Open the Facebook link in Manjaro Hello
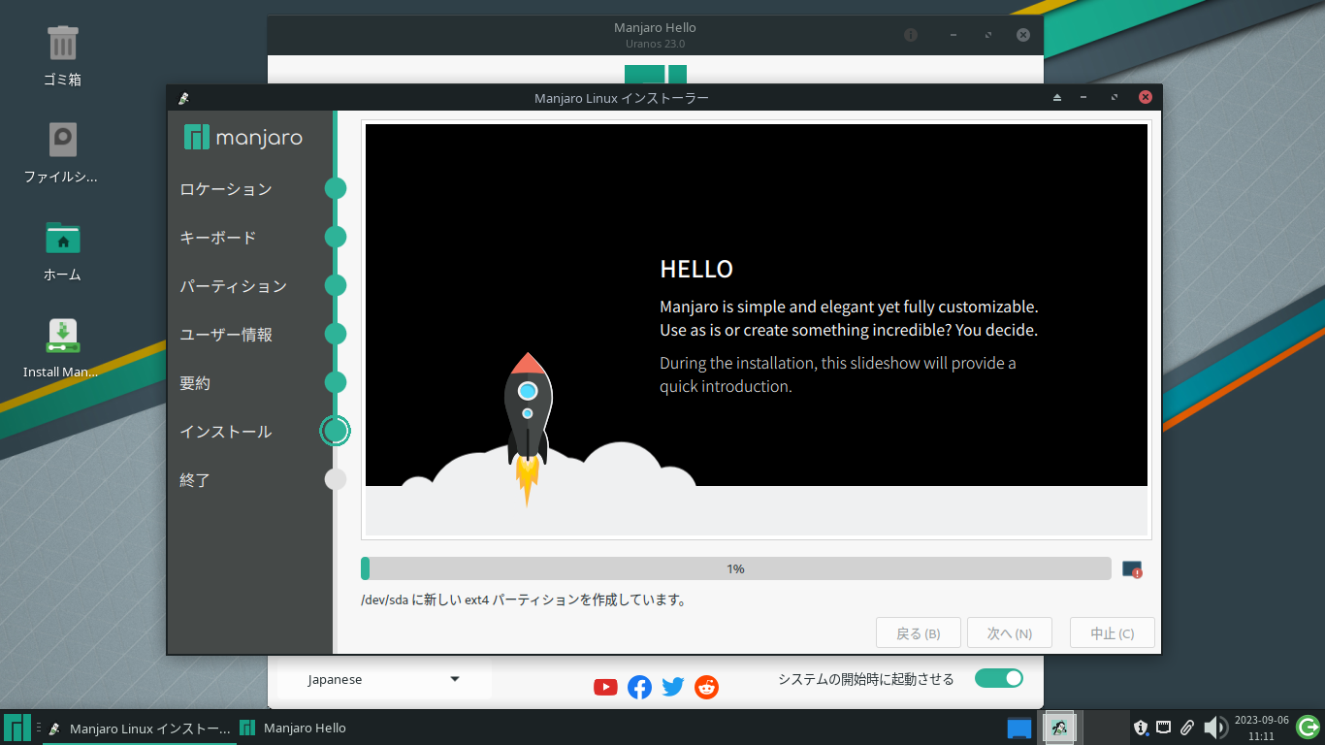1325x745 pixels. point(639,687)
